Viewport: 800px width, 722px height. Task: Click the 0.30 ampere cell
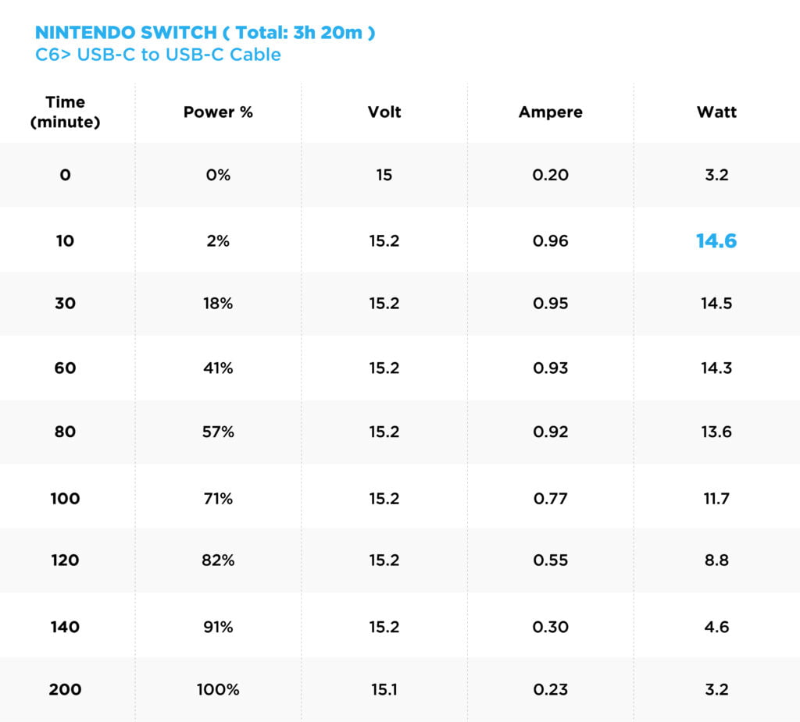point(550,627)
